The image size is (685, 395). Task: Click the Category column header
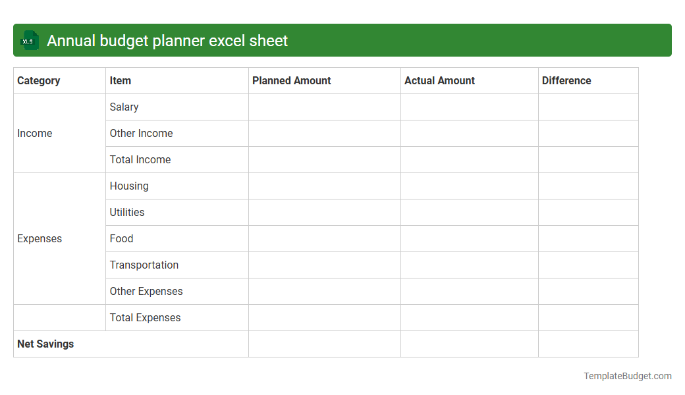coord(38,80)
